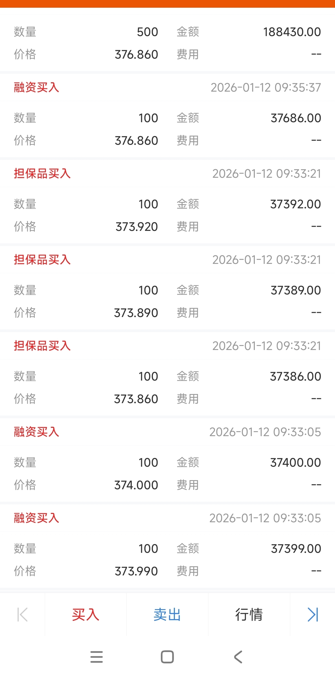335x678 pixels.
Task: Open 融资买入 record at 09:35:37
Action: [168, 115]
